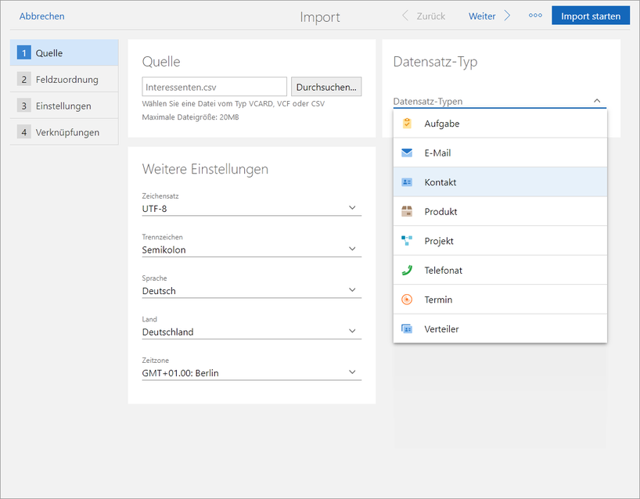This screenshot has width=640, height=499.
Task: Open the three-dots more options menu
Action: [x=535, y=16]
